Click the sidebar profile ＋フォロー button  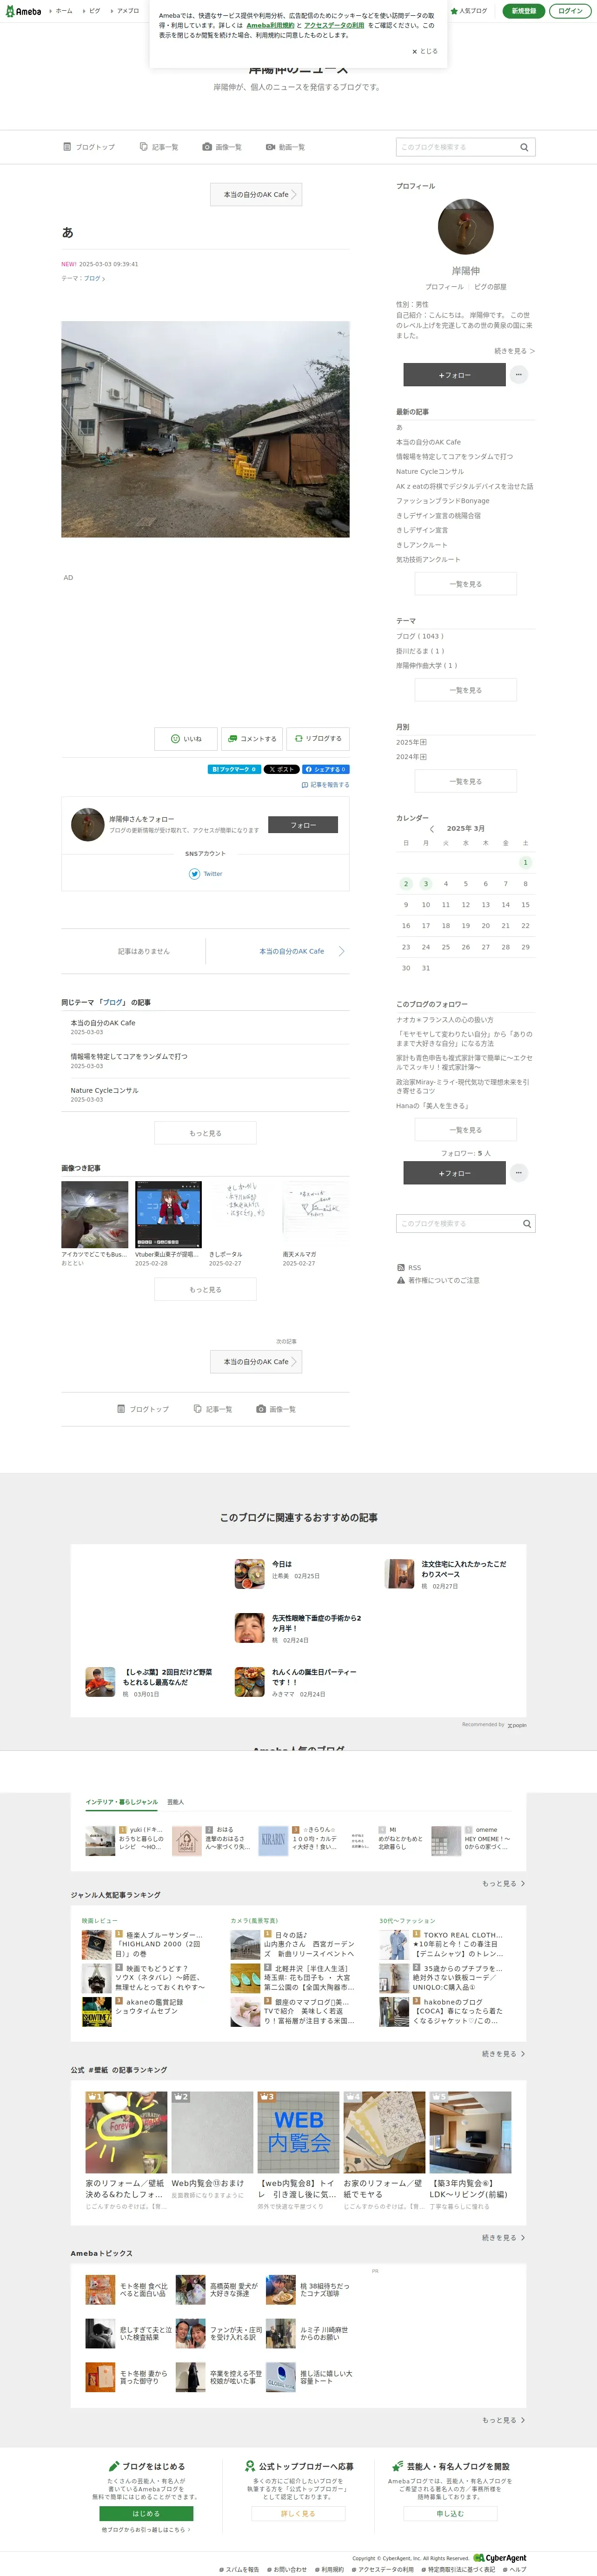click(x=454, y=375)
